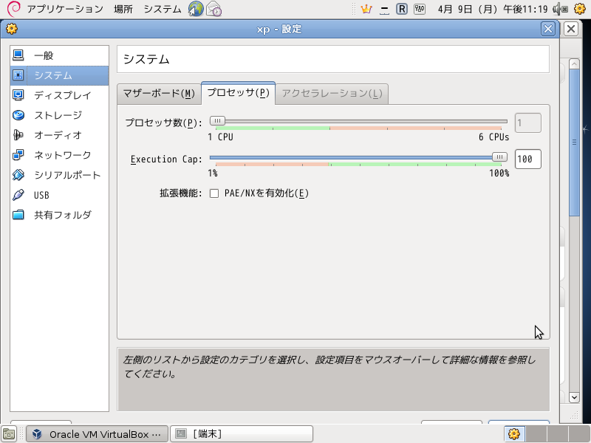Click the シリアルポート connector icon
The image size is (591, 443).
point(18,175)
